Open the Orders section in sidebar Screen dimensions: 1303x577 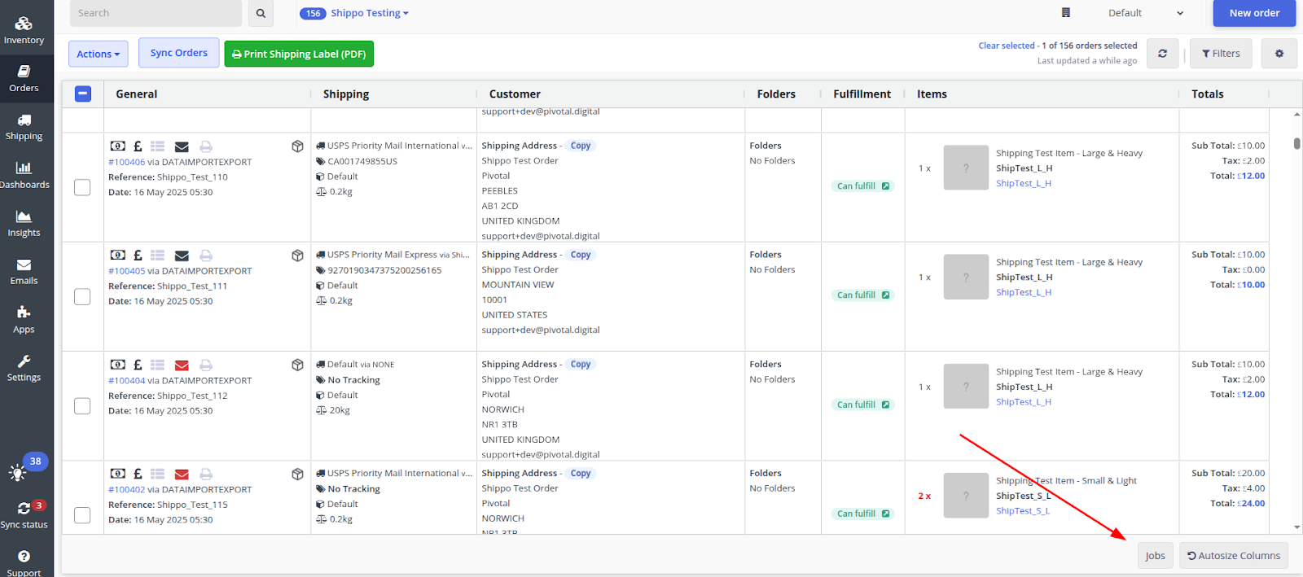coord(24,78)
